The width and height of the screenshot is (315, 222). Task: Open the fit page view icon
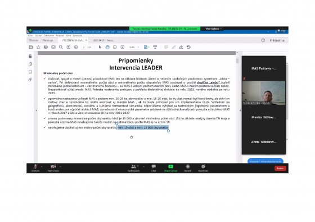tap(146, 47)
